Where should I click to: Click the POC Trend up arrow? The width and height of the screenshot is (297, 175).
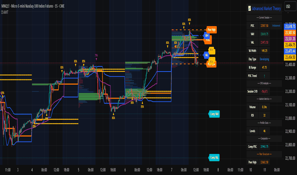click(x=264, y=76)
